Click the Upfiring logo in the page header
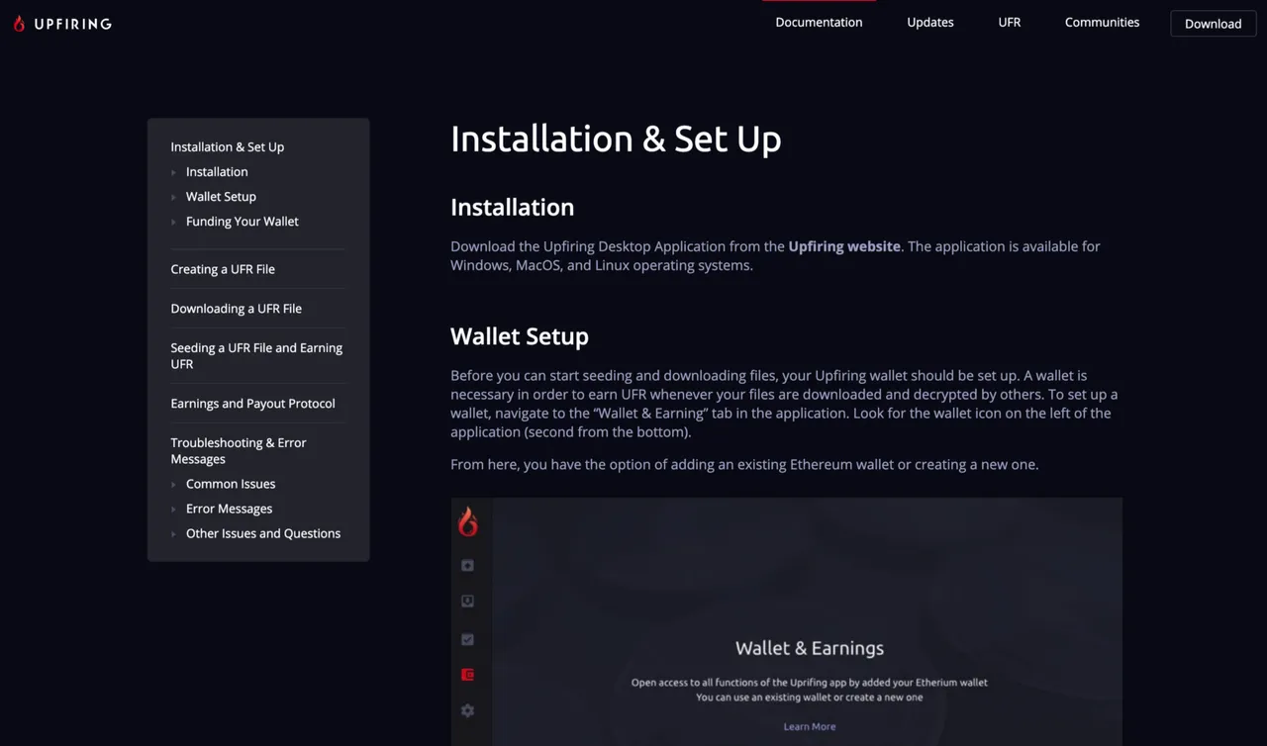 point(62,23)
